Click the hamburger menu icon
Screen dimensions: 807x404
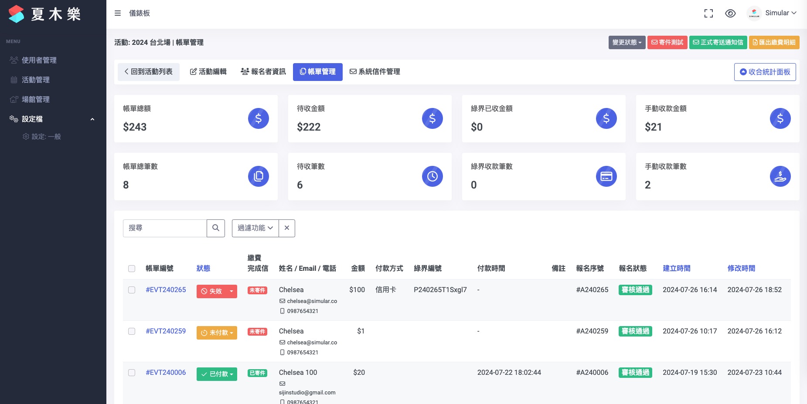point(118,13)
